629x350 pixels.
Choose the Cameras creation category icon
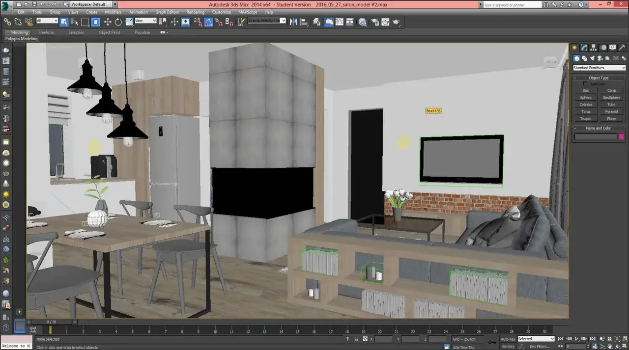click(600, 58)
